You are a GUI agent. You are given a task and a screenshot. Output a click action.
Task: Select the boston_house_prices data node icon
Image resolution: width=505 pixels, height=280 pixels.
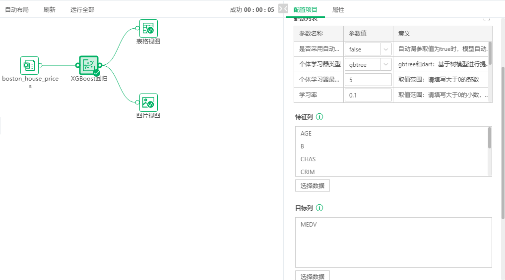(x=29, y=65)
